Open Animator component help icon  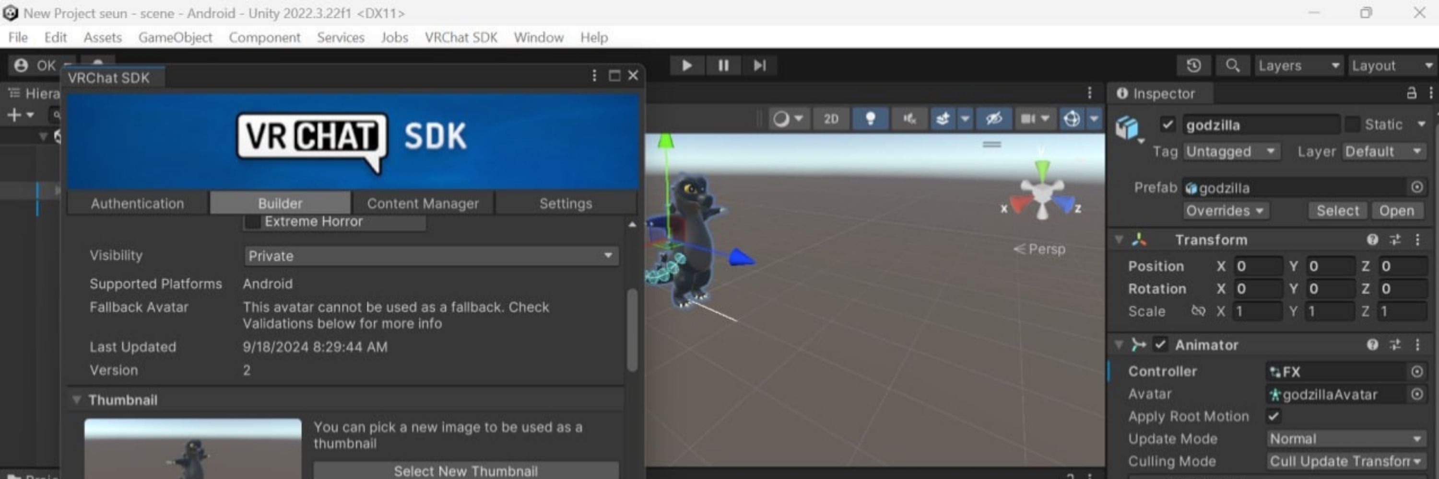(x=1372, y=344)
